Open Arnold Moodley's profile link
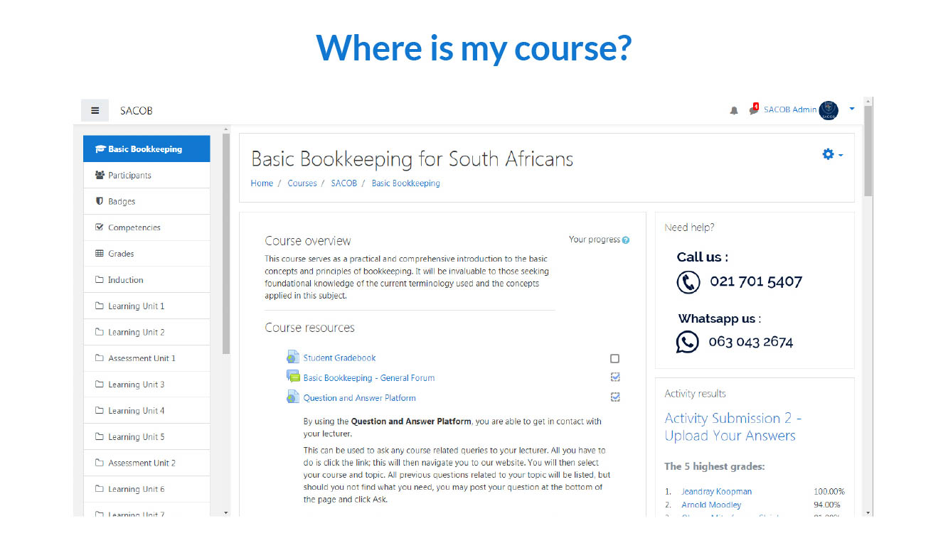 tap(711, 505)
